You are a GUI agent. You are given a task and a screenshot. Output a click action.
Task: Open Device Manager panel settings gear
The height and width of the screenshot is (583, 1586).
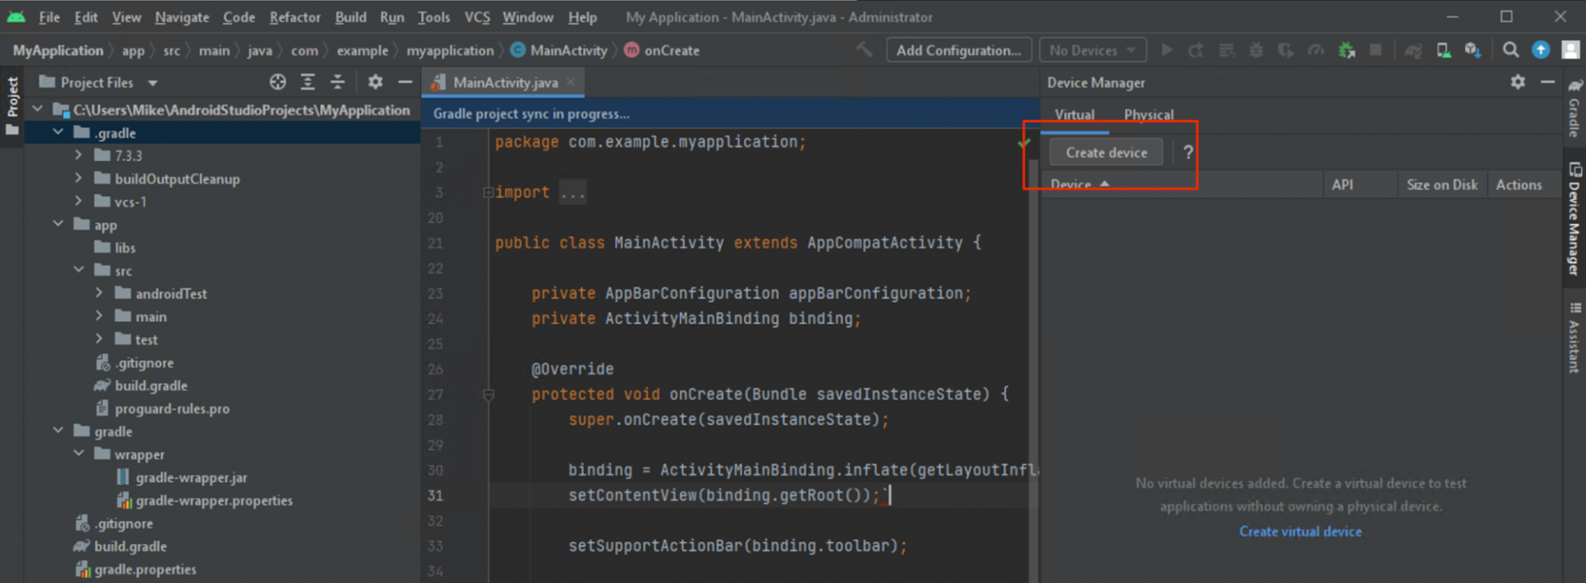point(1517,82)
